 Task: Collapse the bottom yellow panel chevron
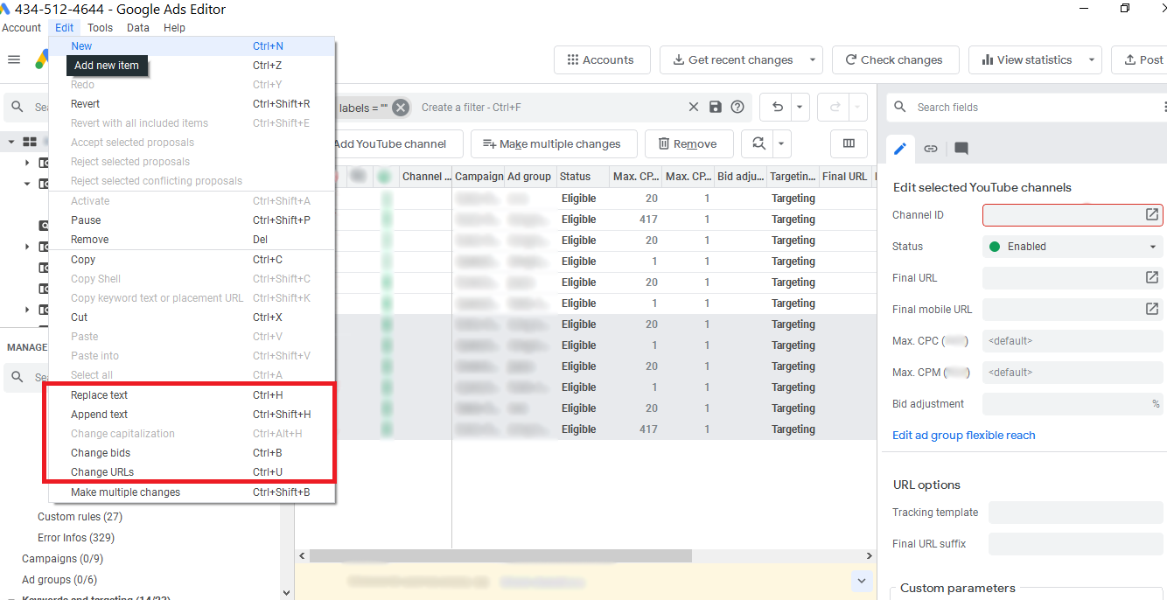coord(861,581)
